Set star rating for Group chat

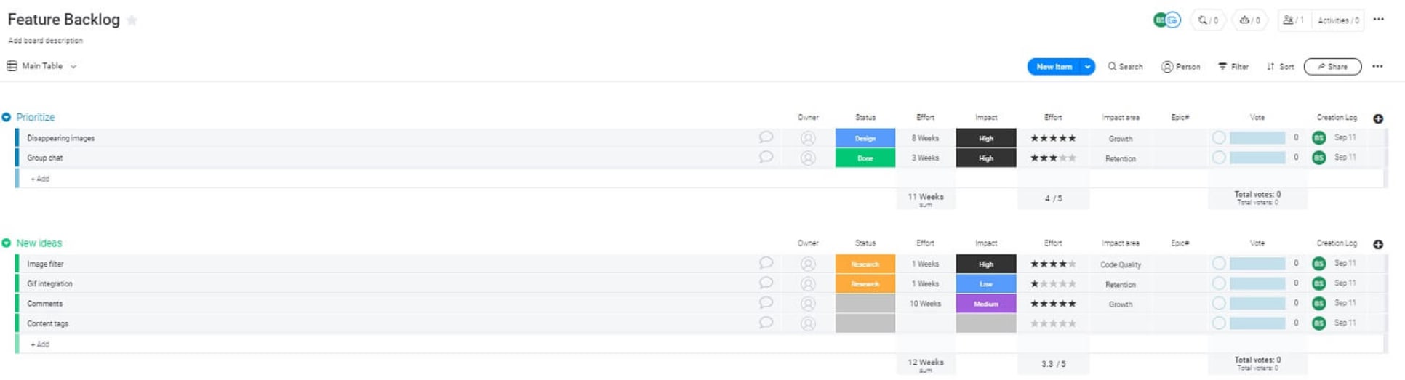1053,158
